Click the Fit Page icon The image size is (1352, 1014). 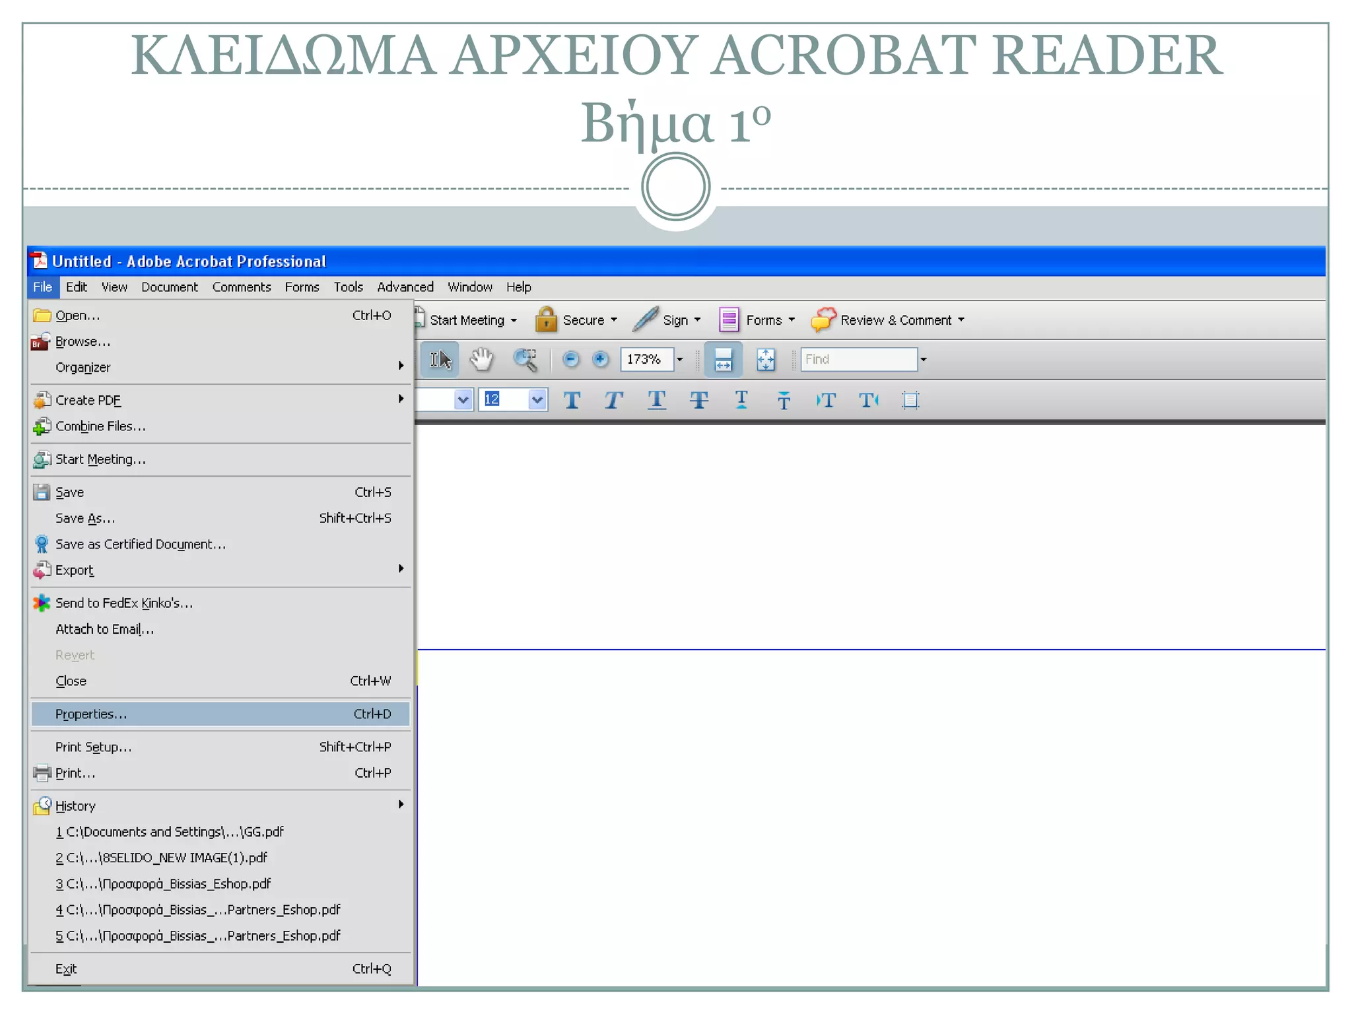coord(766,360)
